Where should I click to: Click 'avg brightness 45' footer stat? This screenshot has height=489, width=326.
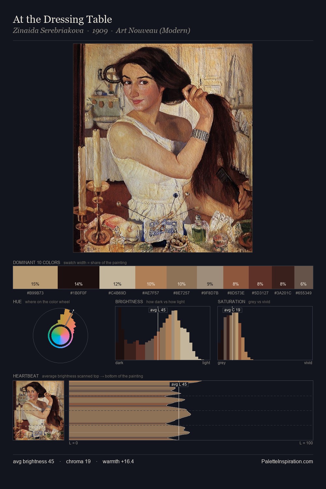tap(34, 461)
